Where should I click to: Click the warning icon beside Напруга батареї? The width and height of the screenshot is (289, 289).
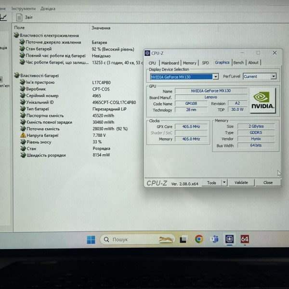coord(23,135)
